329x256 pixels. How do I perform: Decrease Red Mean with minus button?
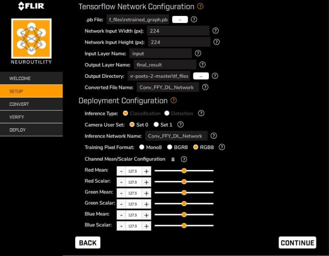click(121, 171)
